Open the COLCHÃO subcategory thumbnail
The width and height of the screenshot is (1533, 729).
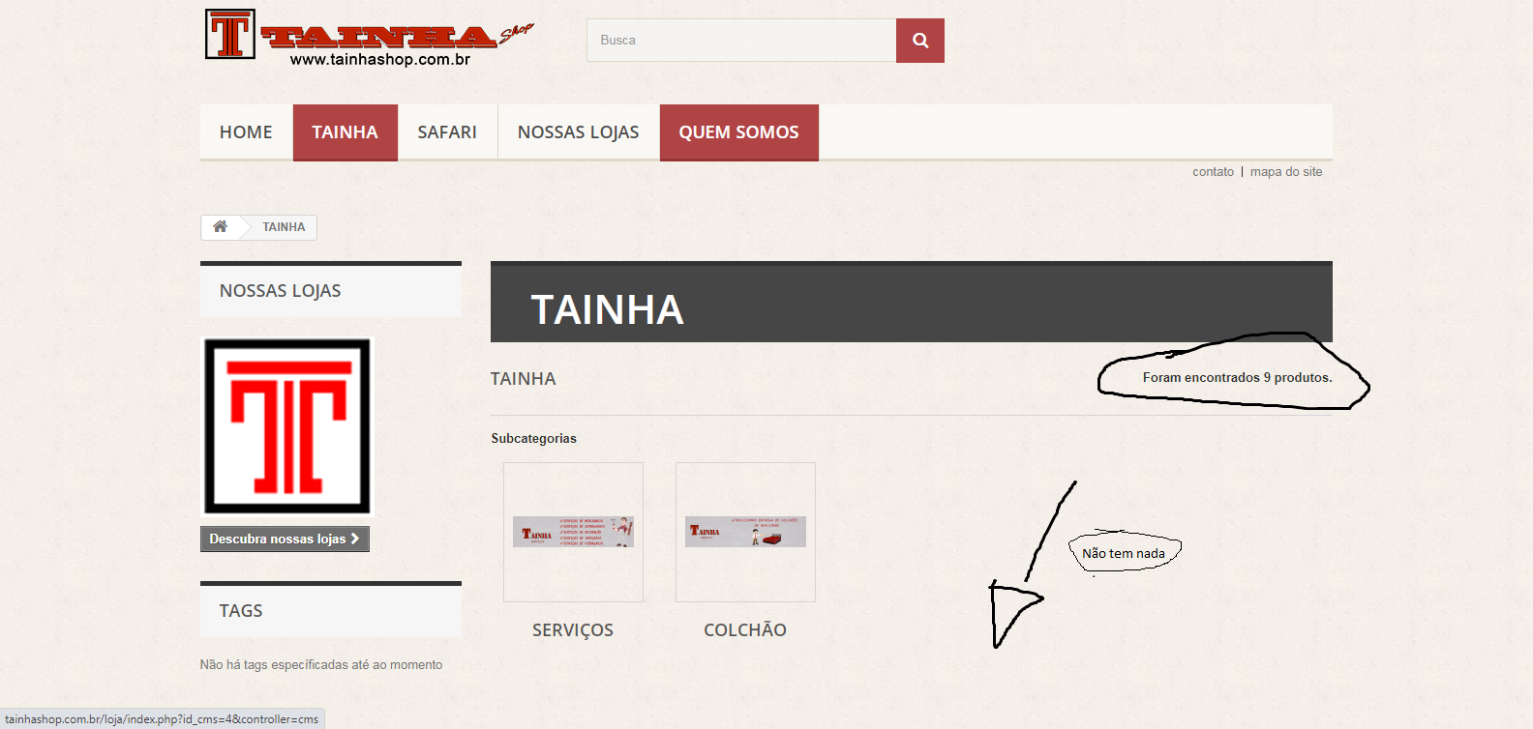click(745, 532)
